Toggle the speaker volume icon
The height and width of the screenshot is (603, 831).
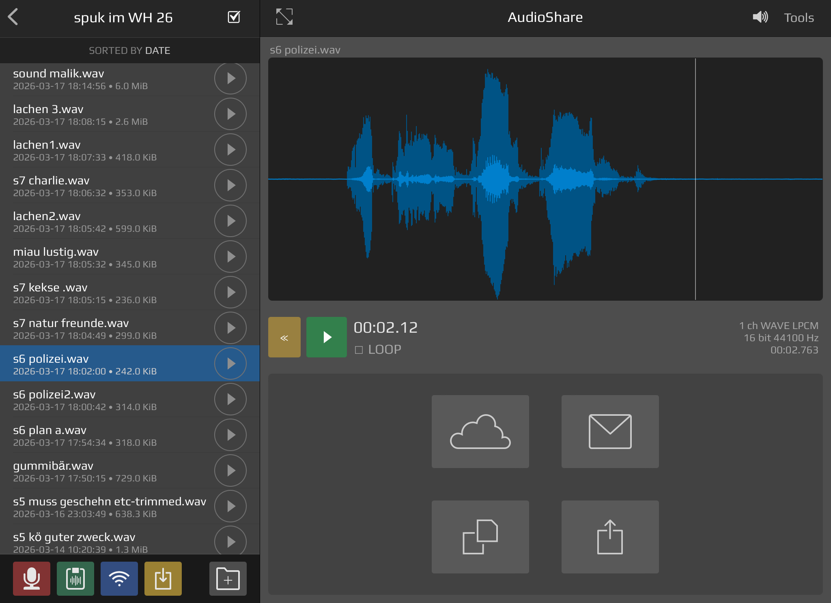pyautogui.click(x=760, y=17)
